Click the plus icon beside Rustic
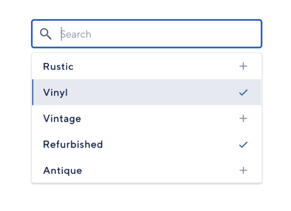Image resolution: width=291 pixels, height=211 pixels. (243, 66)
